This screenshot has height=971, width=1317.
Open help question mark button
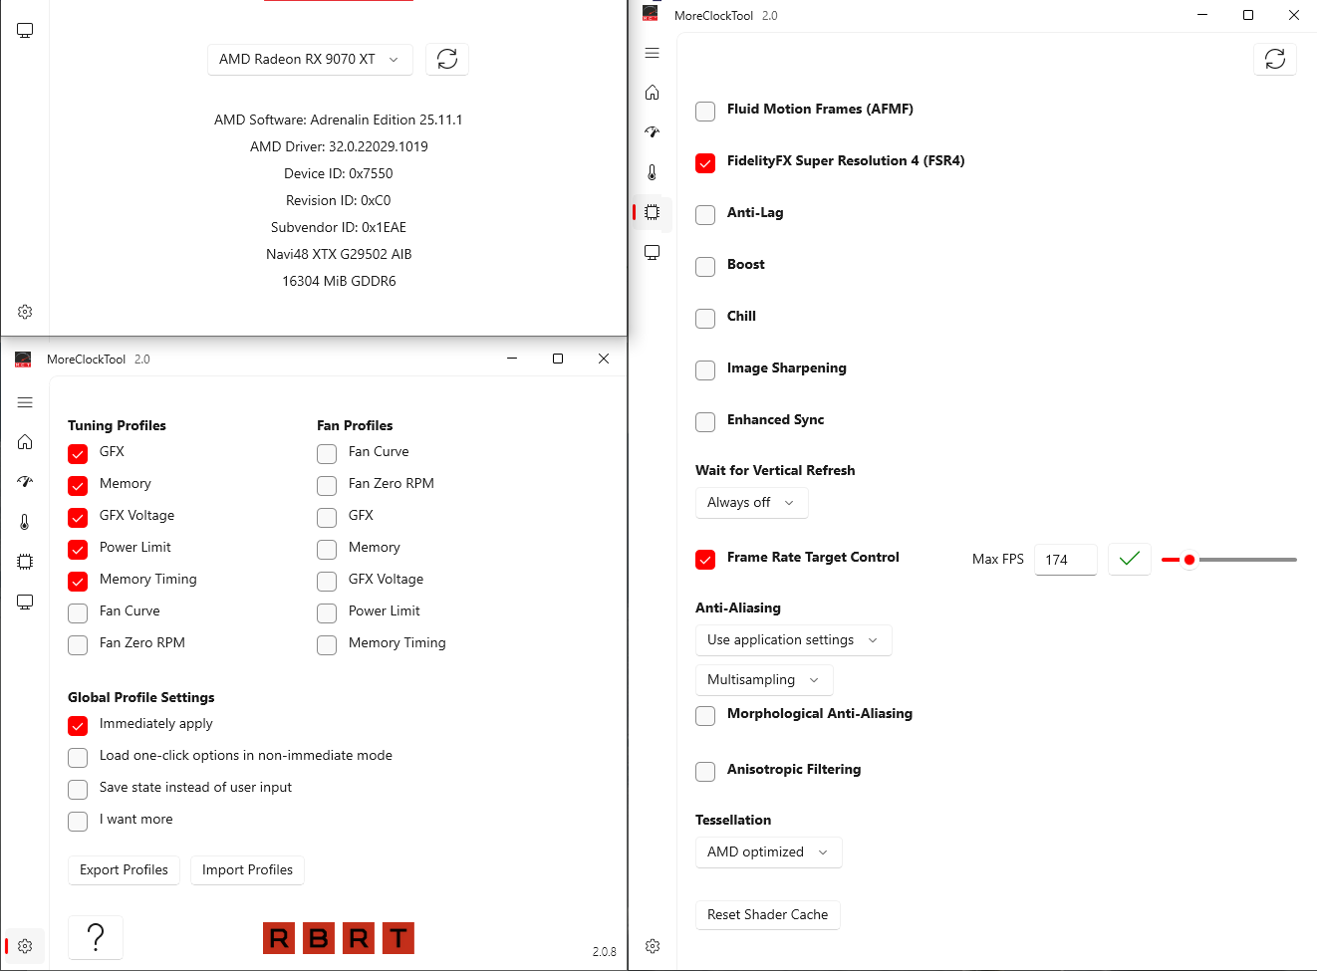pos(96,937)
